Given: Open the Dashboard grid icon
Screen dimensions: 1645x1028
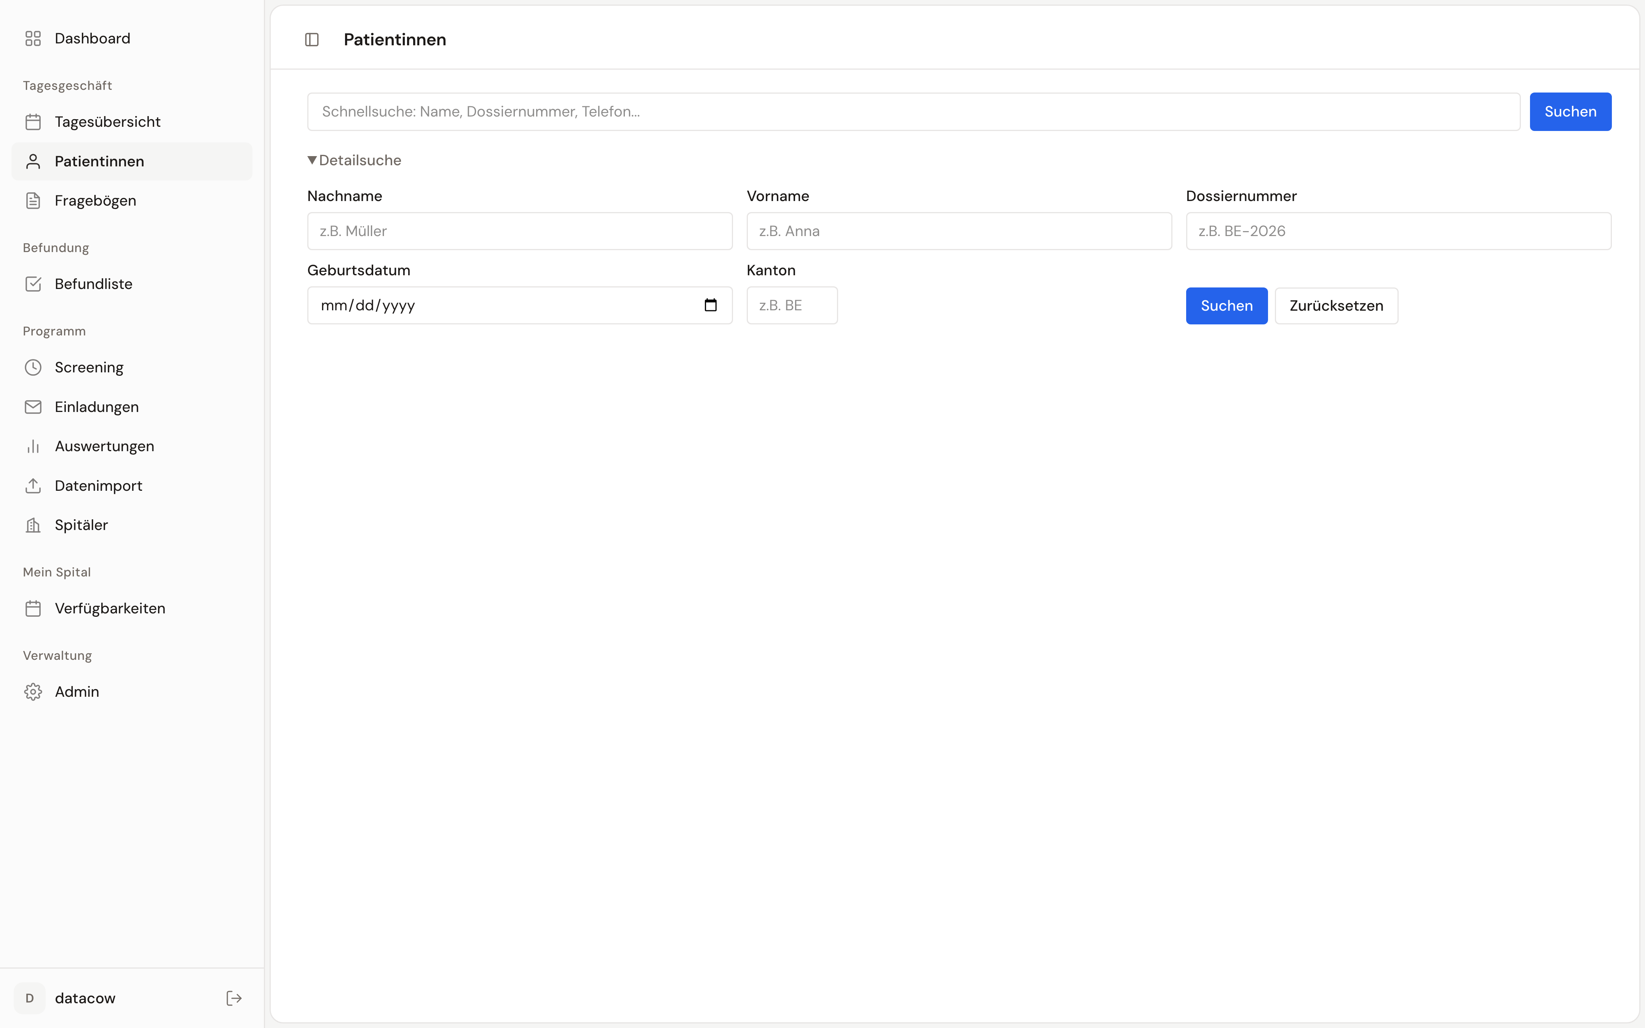Looking at the screenshot, I should [x=33, y=39].
